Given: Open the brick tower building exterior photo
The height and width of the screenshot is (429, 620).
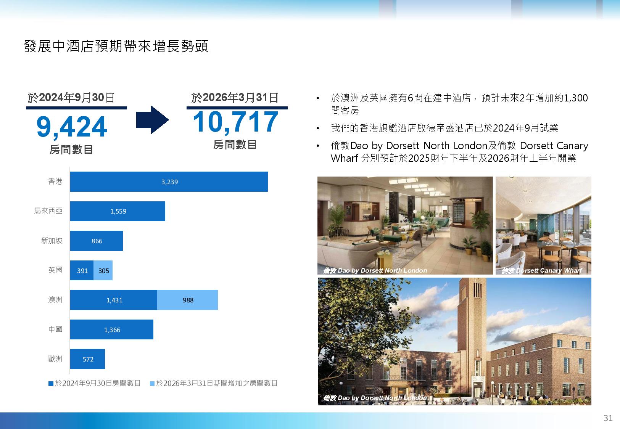Looking at the screenshot, I should (454, 341).
